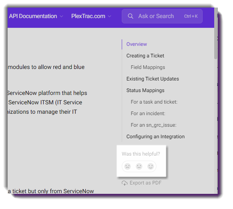This screenshot has width=233, height=209.
Task: Click the sad face feedback icon
Action: pyautogui.click(x=128, y=166)
